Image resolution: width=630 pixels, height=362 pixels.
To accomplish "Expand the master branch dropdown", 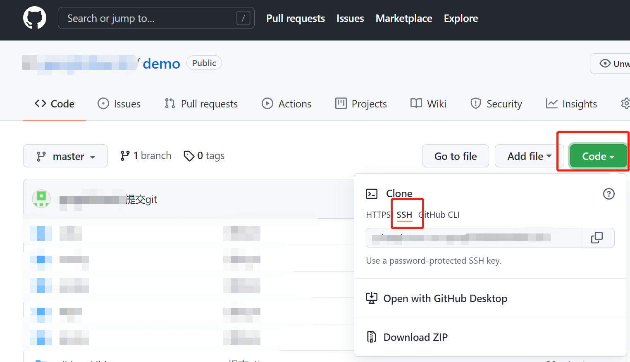I will tap(65, 156).
